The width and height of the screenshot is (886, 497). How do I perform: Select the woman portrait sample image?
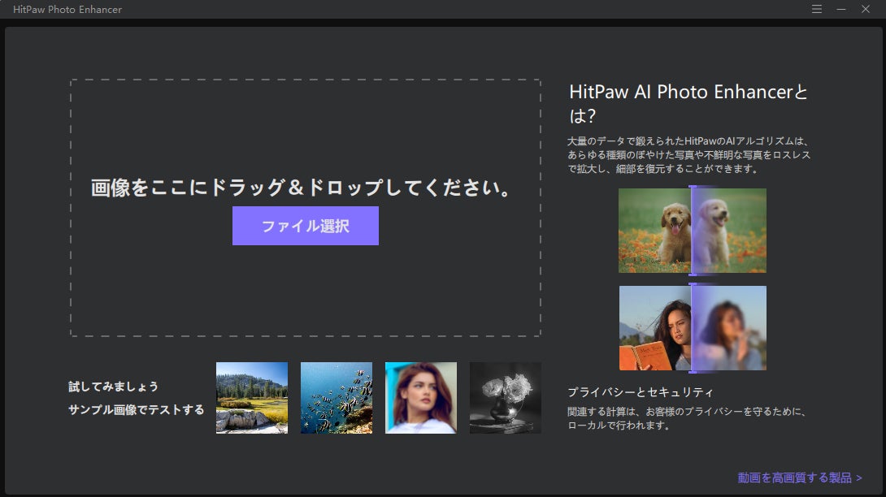(x=420, y=398)
